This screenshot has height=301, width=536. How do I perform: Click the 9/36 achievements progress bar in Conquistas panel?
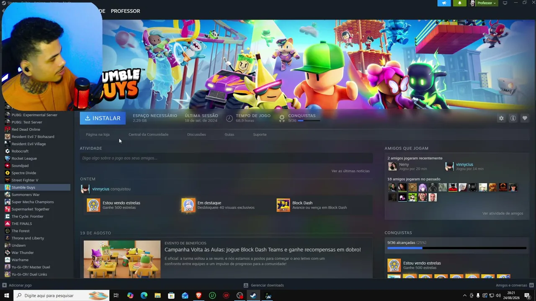click(457, 248)
